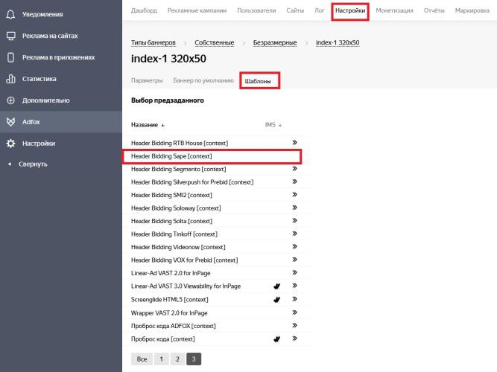Show all templates with Все button
Image resolution: width=497 pixels, height=372 pixels.
(x=142, y=359)
